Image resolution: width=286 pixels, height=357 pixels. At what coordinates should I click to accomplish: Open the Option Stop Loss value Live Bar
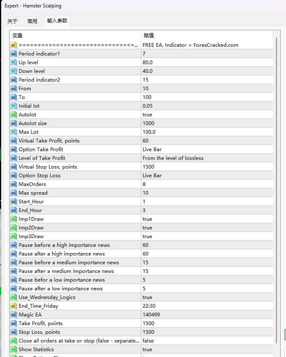pos(152,176)
